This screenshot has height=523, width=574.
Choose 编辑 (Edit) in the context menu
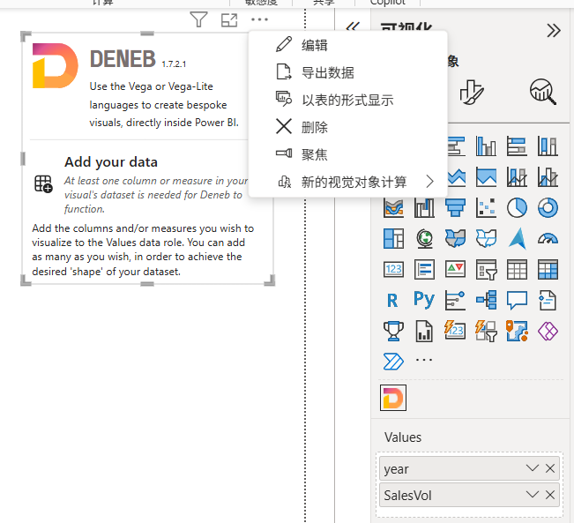pyautogui.click(x=347, y=45)
